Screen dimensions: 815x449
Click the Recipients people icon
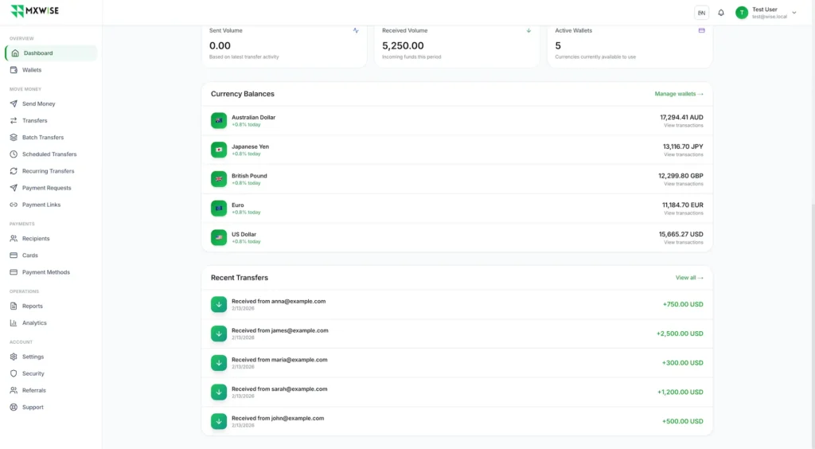coord(14,239)
